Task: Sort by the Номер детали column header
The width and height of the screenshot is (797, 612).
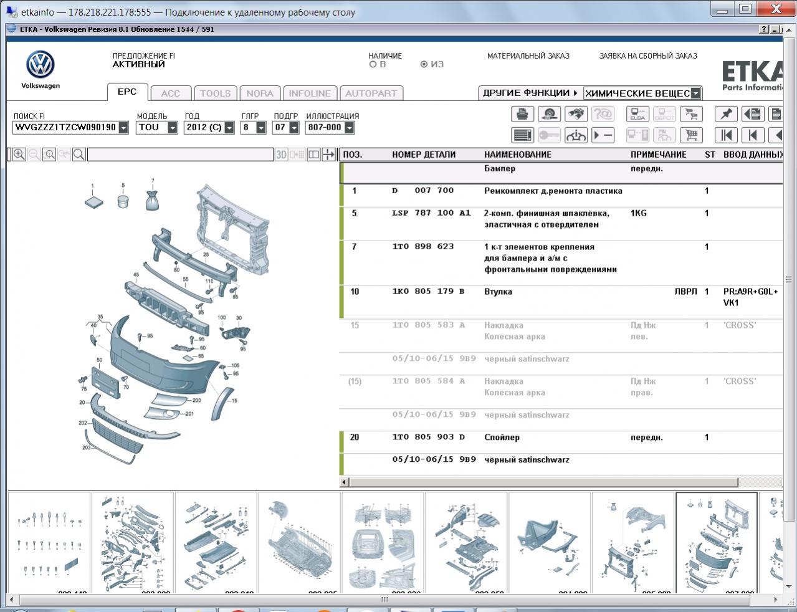Action: click(424, 155)
